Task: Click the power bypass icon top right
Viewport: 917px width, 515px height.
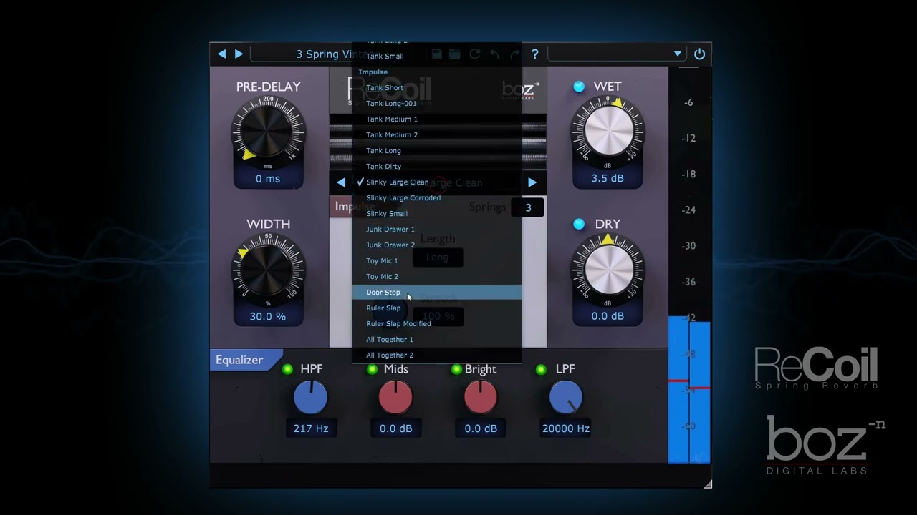Action: click(699, 54)
